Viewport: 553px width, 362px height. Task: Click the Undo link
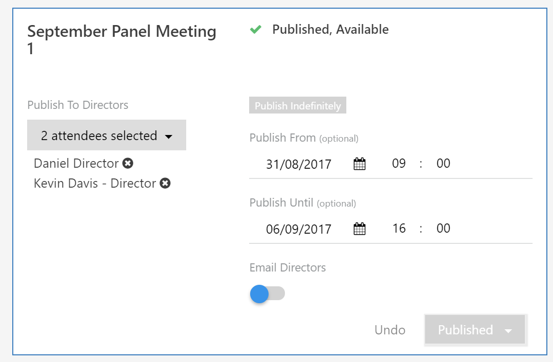pyautogui.click(x=390, y=330)
